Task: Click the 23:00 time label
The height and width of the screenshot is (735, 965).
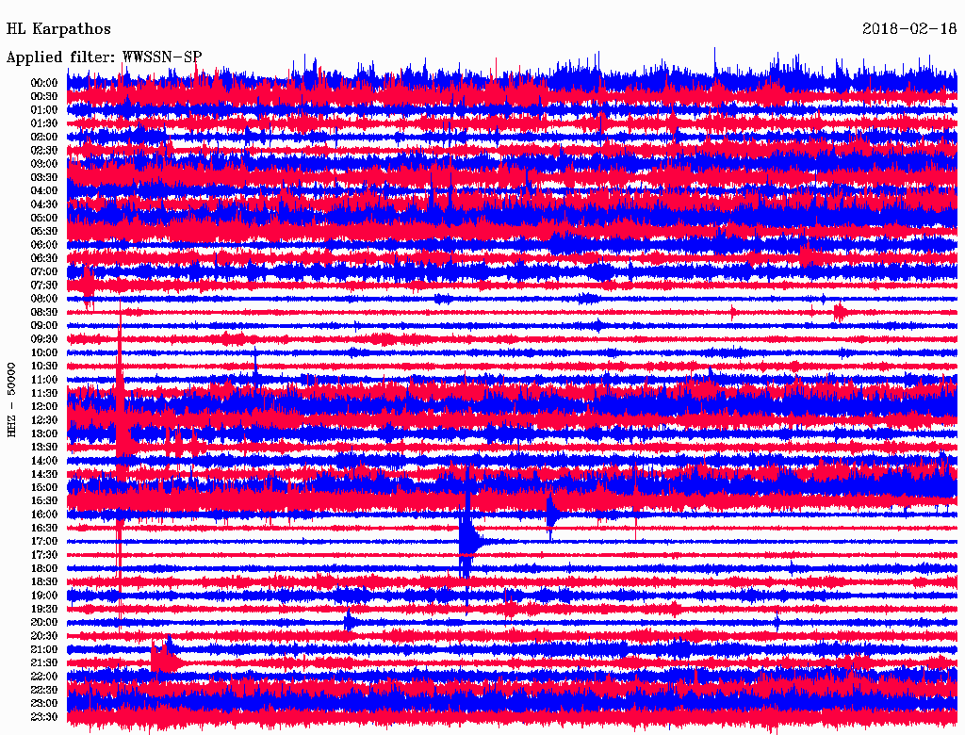Action: coord(44,704)
